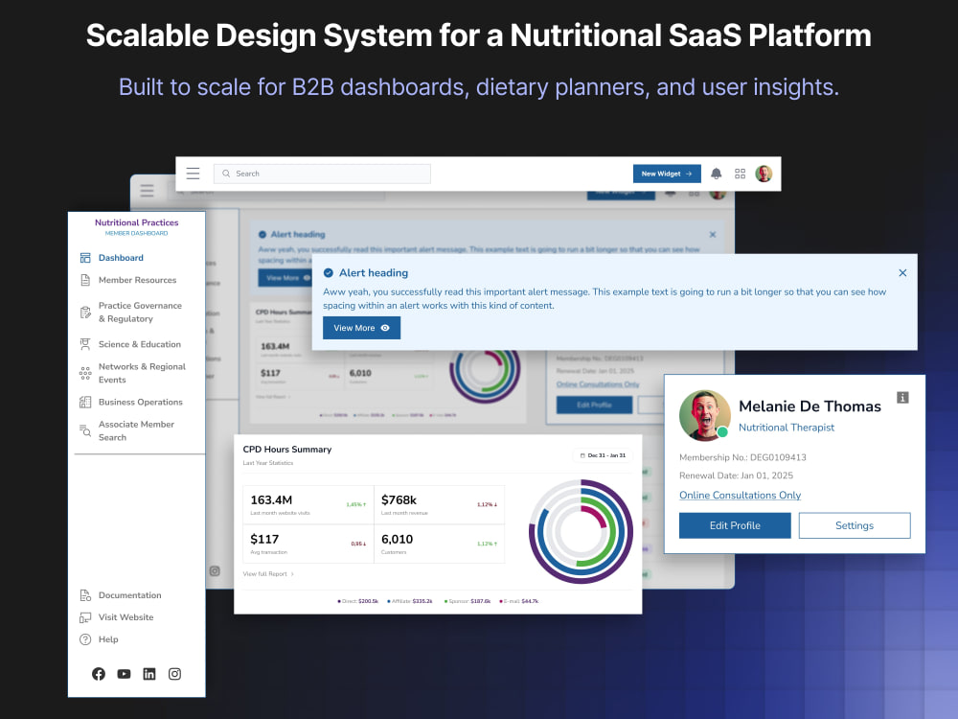Open Practice Governance & Regulatory

(140, 312)
